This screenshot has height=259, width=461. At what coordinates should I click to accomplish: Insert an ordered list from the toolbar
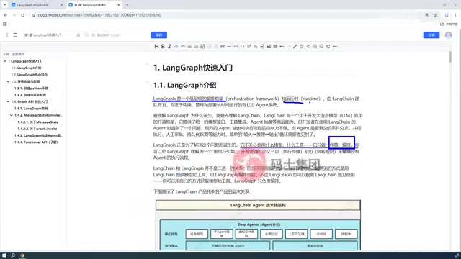pos(196,46)
